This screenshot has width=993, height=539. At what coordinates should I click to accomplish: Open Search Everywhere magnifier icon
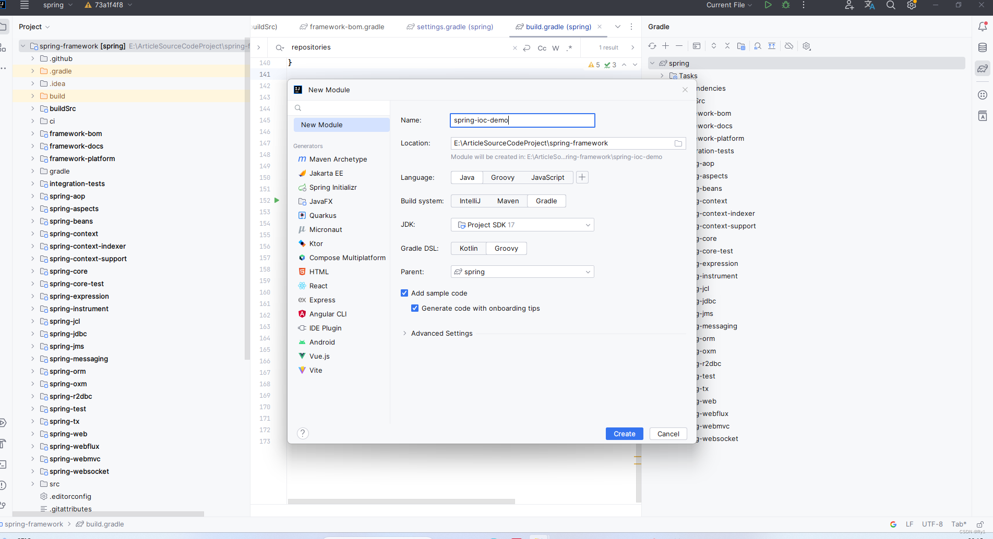(891, 5)
